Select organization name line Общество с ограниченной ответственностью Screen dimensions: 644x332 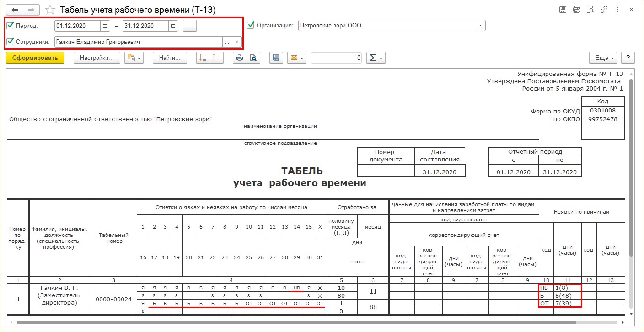point(110,119)
